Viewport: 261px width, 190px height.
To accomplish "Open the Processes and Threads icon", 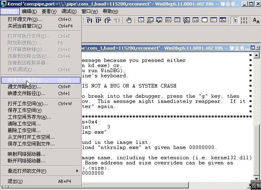I will tap(214, 20).
